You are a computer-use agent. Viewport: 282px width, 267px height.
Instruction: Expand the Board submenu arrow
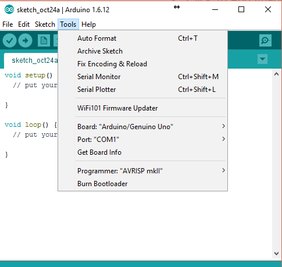pyautogui.click(x=223, y=126)
